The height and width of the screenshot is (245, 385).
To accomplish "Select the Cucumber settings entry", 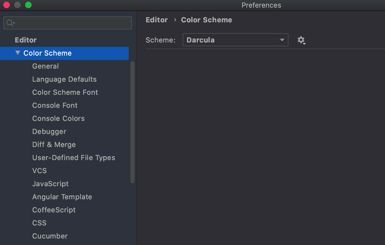I will tap(50, 236).
